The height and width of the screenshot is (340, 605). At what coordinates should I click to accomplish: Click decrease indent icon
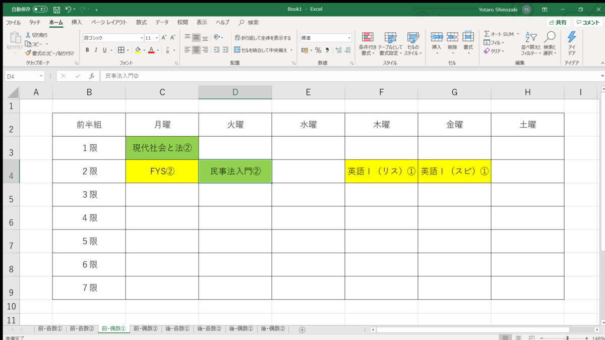point(217,50)
